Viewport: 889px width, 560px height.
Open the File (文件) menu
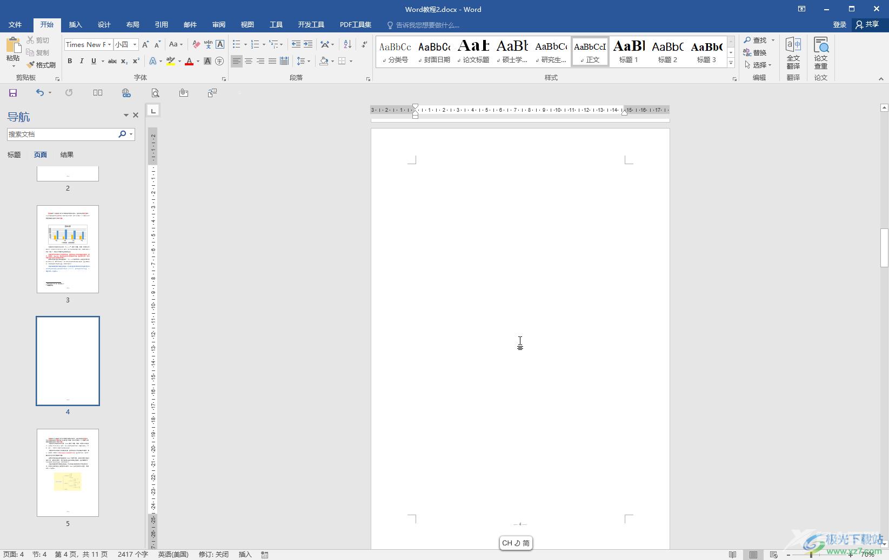pos(15,25)
